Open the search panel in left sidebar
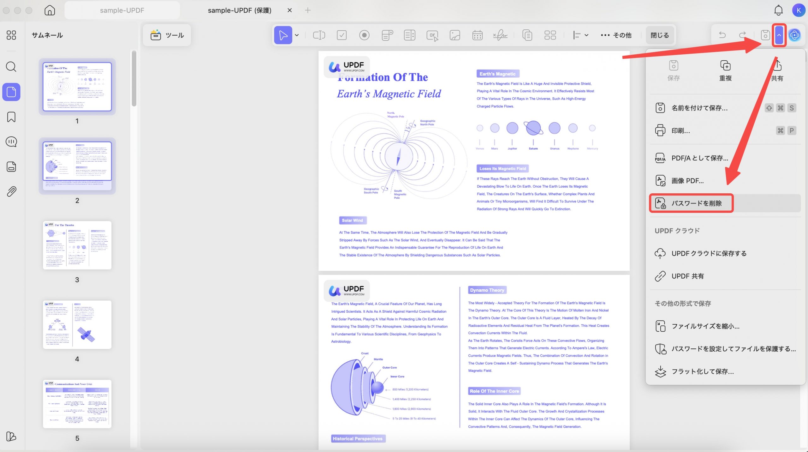The height and width of the screenshot is (452, 808). pyautogui.click(x=11, y=67)
